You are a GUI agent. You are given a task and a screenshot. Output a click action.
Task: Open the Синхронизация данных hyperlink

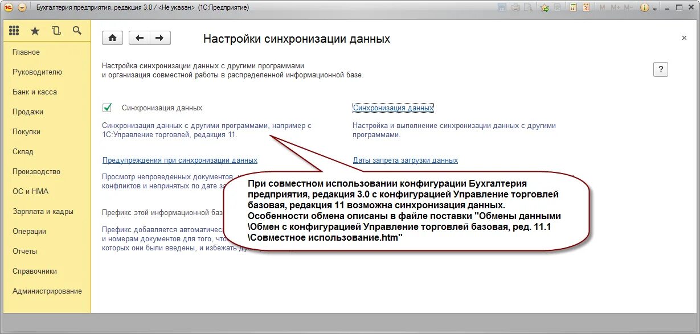coord(393,108)
